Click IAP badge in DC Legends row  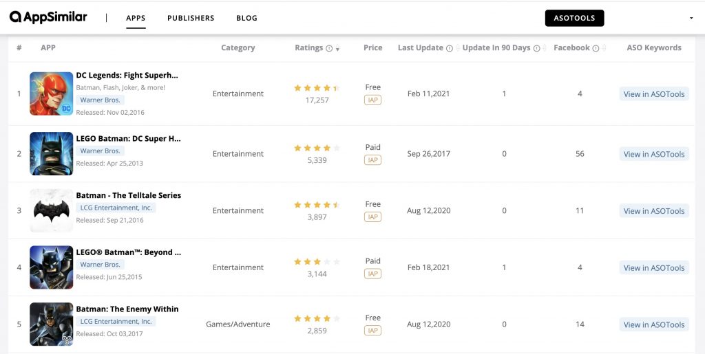click(372, 100)
